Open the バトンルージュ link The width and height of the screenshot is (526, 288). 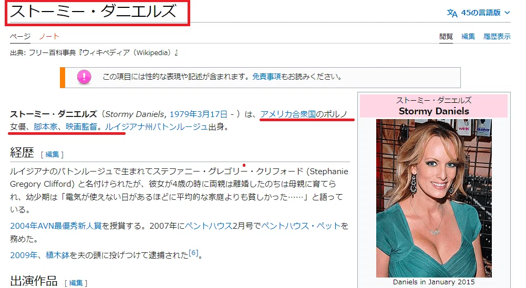coord(180,127)
